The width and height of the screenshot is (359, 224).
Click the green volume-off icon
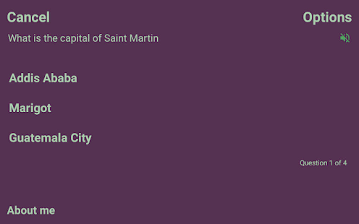coord(345,38)
